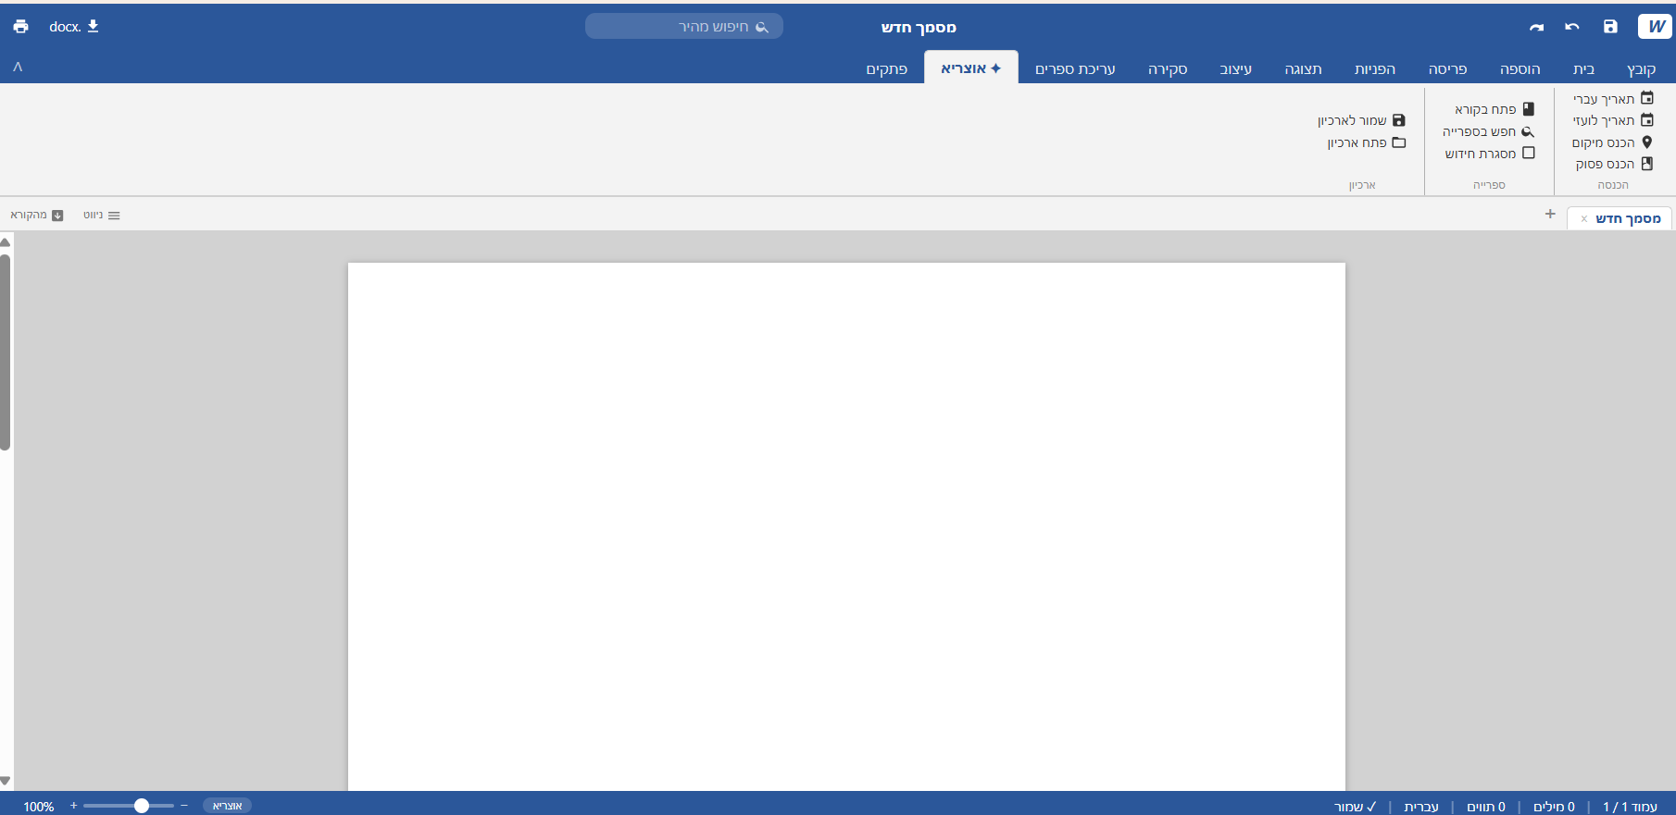This screenshot has height=815, width=1676.
Task: Click the 0 מילים word count
Action: click(x=1554, y=807)
